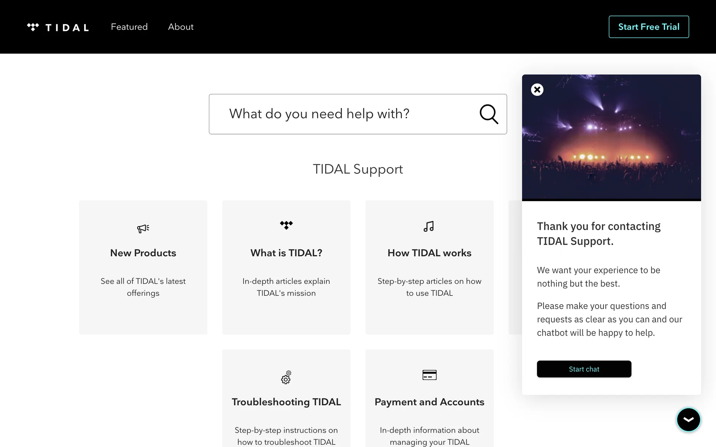This screenshot has width=716, height=447.
Task: Focus the help search input field
Action: click(x=343, y=114)
